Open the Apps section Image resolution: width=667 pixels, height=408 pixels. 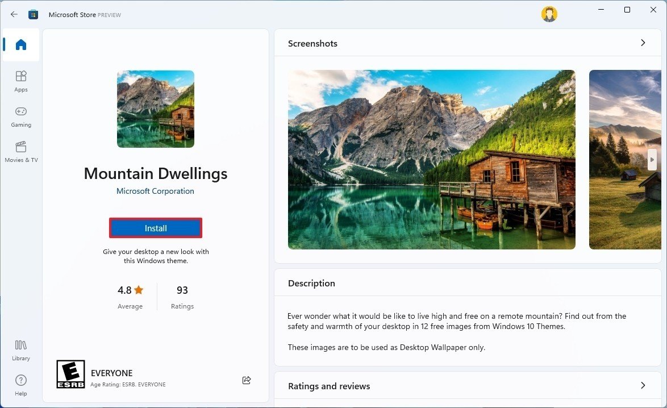(x=21, y=81)
